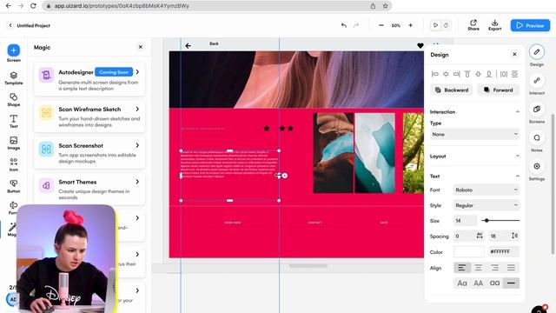
Task: Select the Button component tool
Action: coord(14,186)
